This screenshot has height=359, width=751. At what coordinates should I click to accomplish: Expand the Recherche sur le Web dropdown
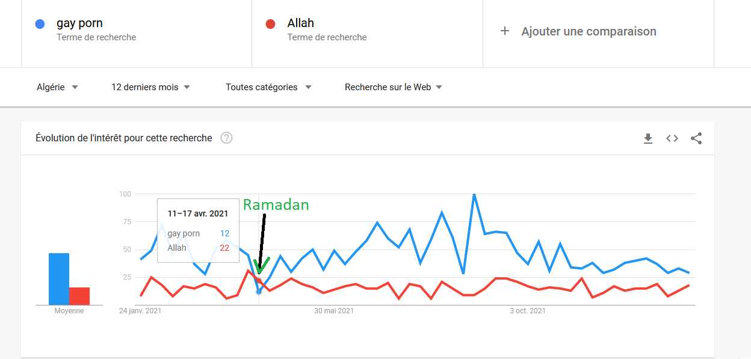pyautogui.click(x=394, y=87)
